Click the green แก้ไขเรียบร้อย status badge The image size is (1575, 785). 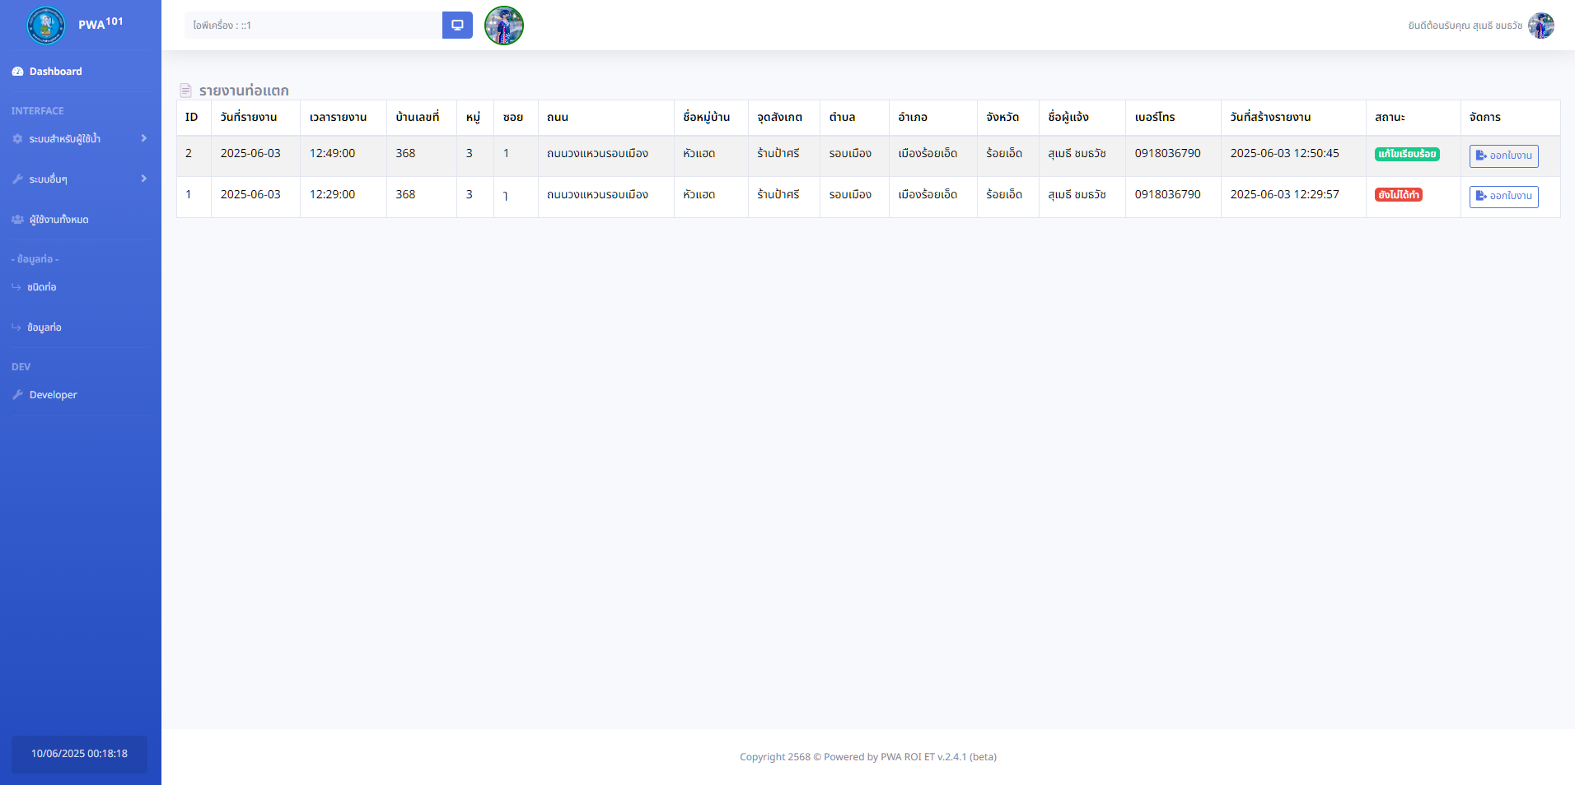pyautogui.click(x=1406, y=154)
